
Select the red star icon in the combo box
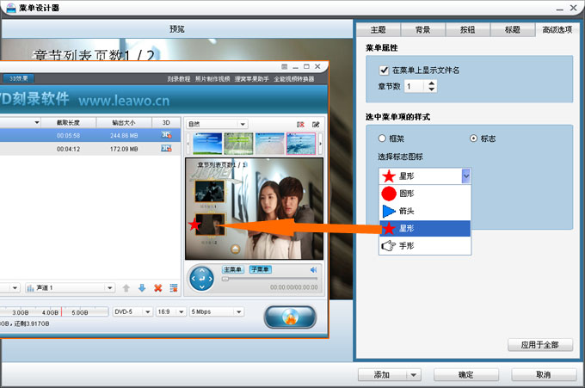tap(389, 176)
